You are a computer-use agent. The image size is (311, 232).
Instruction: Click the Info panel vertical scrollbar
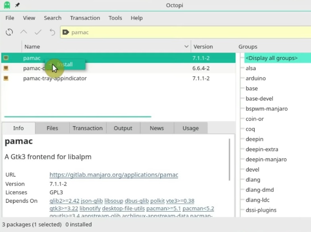tap(229, 160)
